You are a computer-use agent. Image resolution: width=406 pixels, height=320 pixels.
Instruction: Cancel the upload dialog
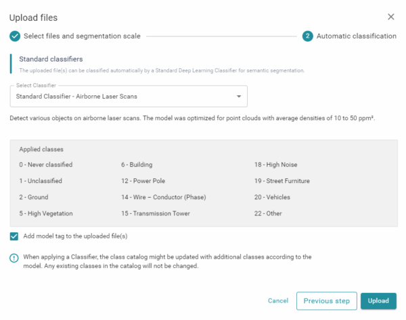pos(278,300)
